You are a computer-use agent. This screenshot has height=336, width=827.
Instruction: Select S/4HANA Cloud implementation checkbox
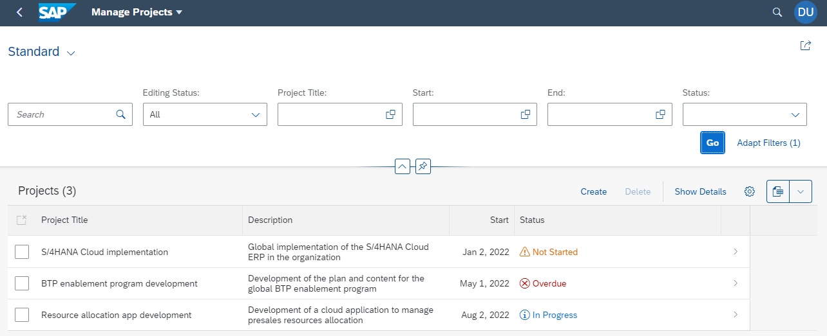pos(22,252)
